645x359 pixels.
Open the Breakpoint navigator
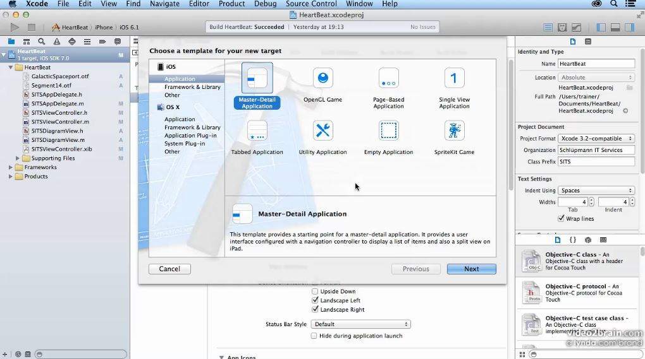pos(102,42)
